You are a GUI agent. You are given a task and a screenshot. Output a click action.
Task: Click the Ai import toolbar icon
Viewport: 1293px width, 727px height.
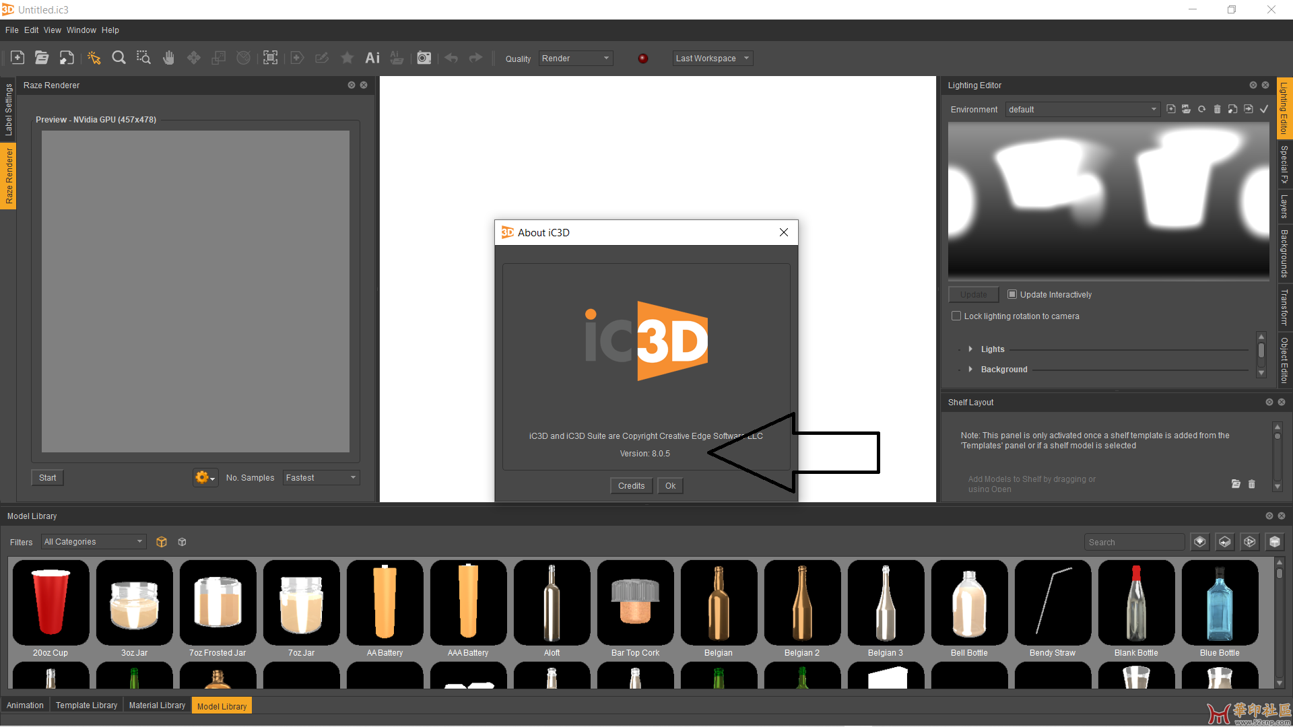372,58
